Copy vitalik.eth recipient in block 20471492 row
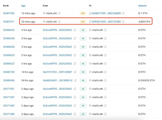162x120 pixels. click(105, 105)
